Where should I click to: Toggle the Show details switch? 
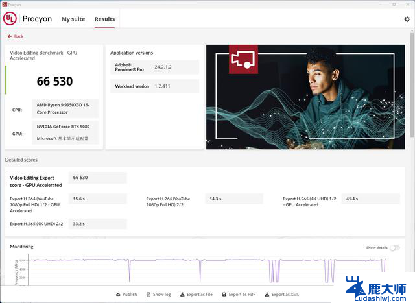[395, 248]
